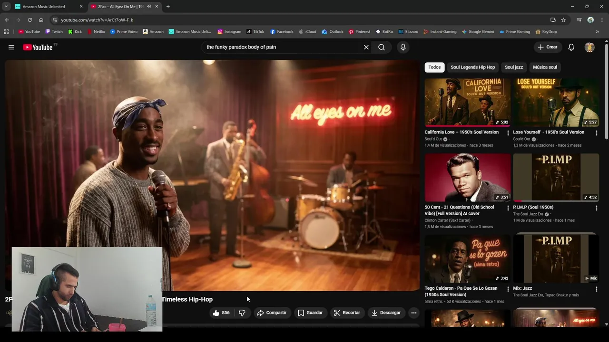The height and width of the screenshot is (342, 609).
Task: Open the account avatar menu
Action: coord(589,47)
